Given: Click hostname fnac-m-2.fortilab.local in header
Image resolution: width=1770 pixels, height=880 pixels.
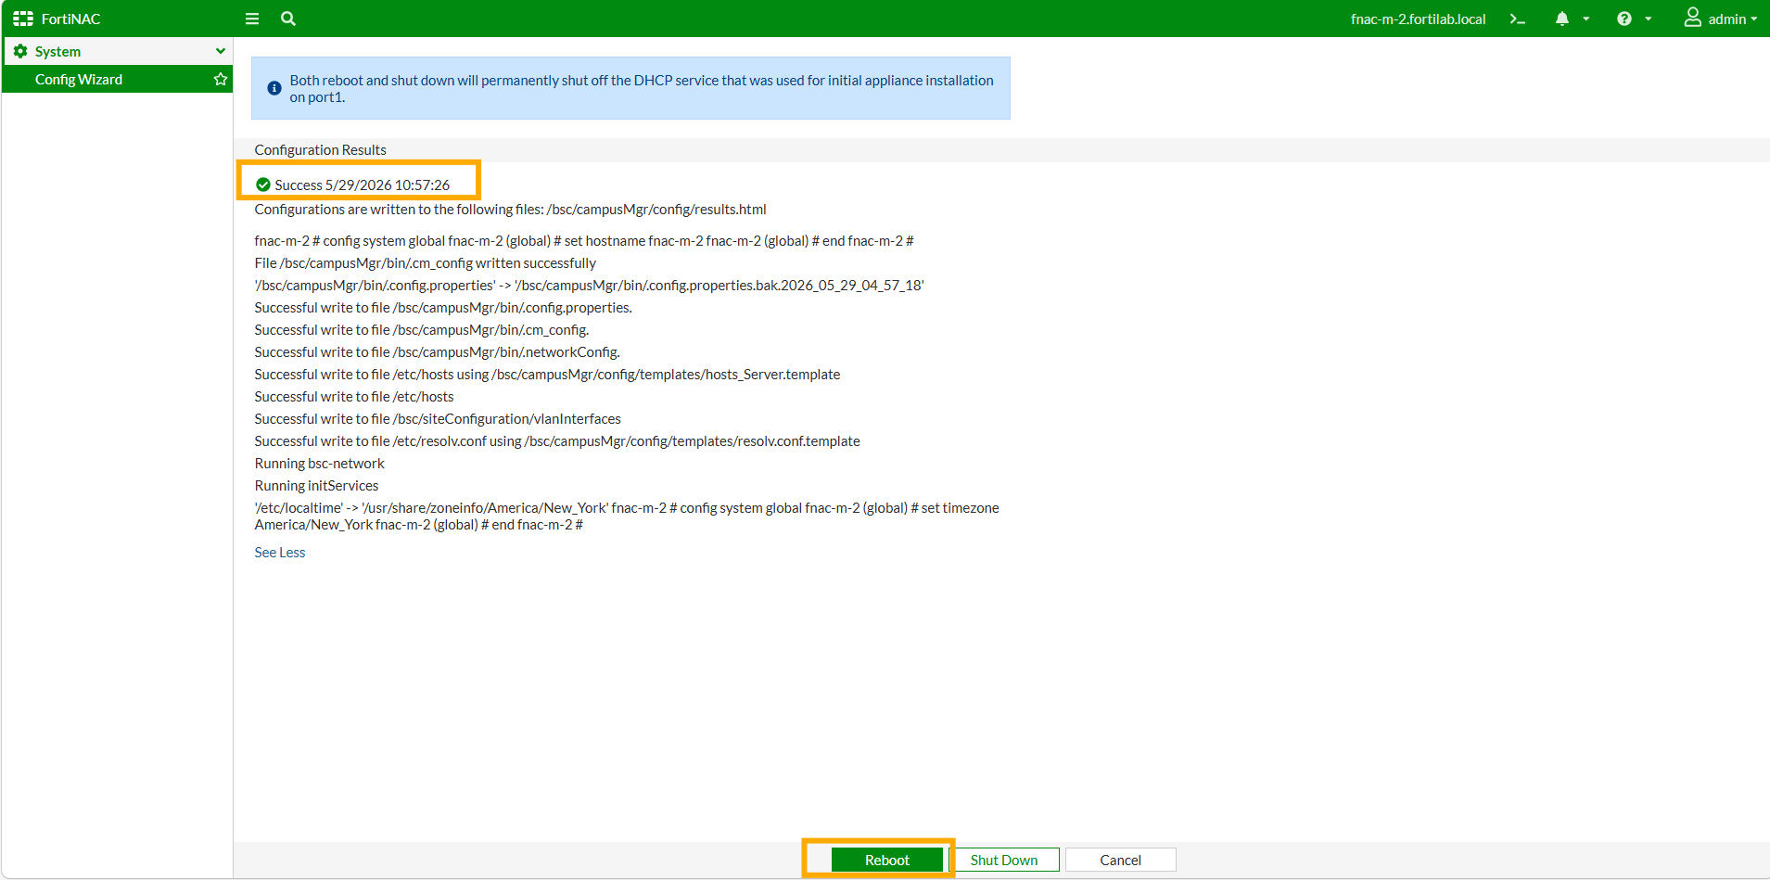Looking at the screenshot, I should pos(1418,19).
